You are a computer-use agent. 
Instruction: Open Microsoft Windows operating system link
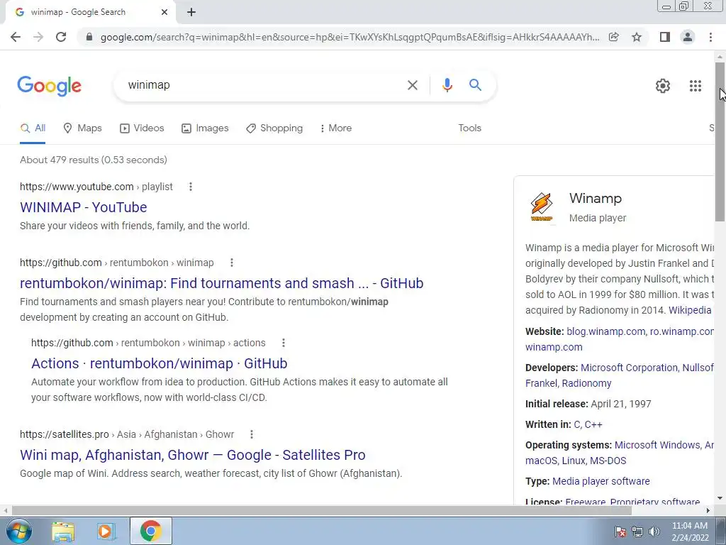[657, 446]
